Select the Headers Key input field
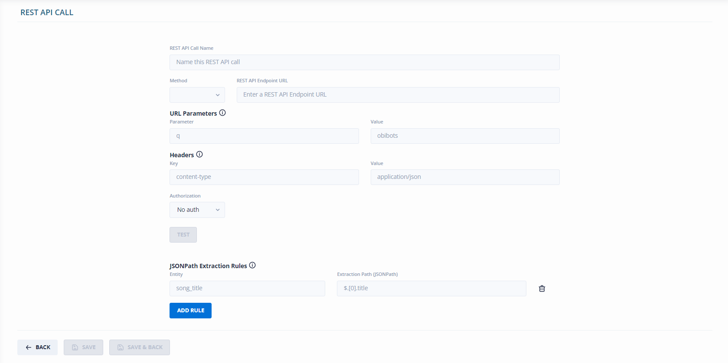The image size is (728, 363). (264, 177)
